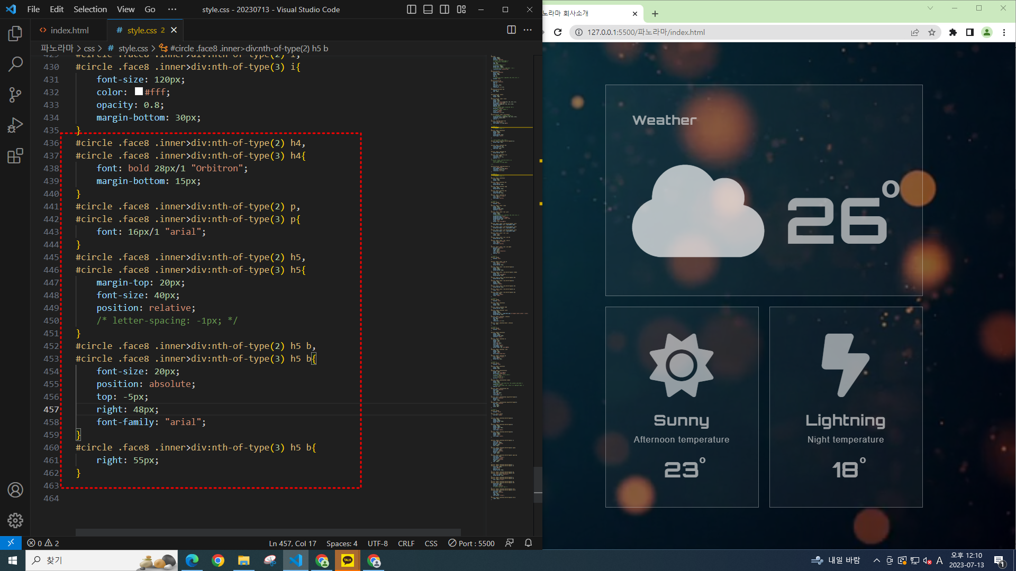
Task: Open the Spaces: 4 indentation selector
Action: pos(341,544)
